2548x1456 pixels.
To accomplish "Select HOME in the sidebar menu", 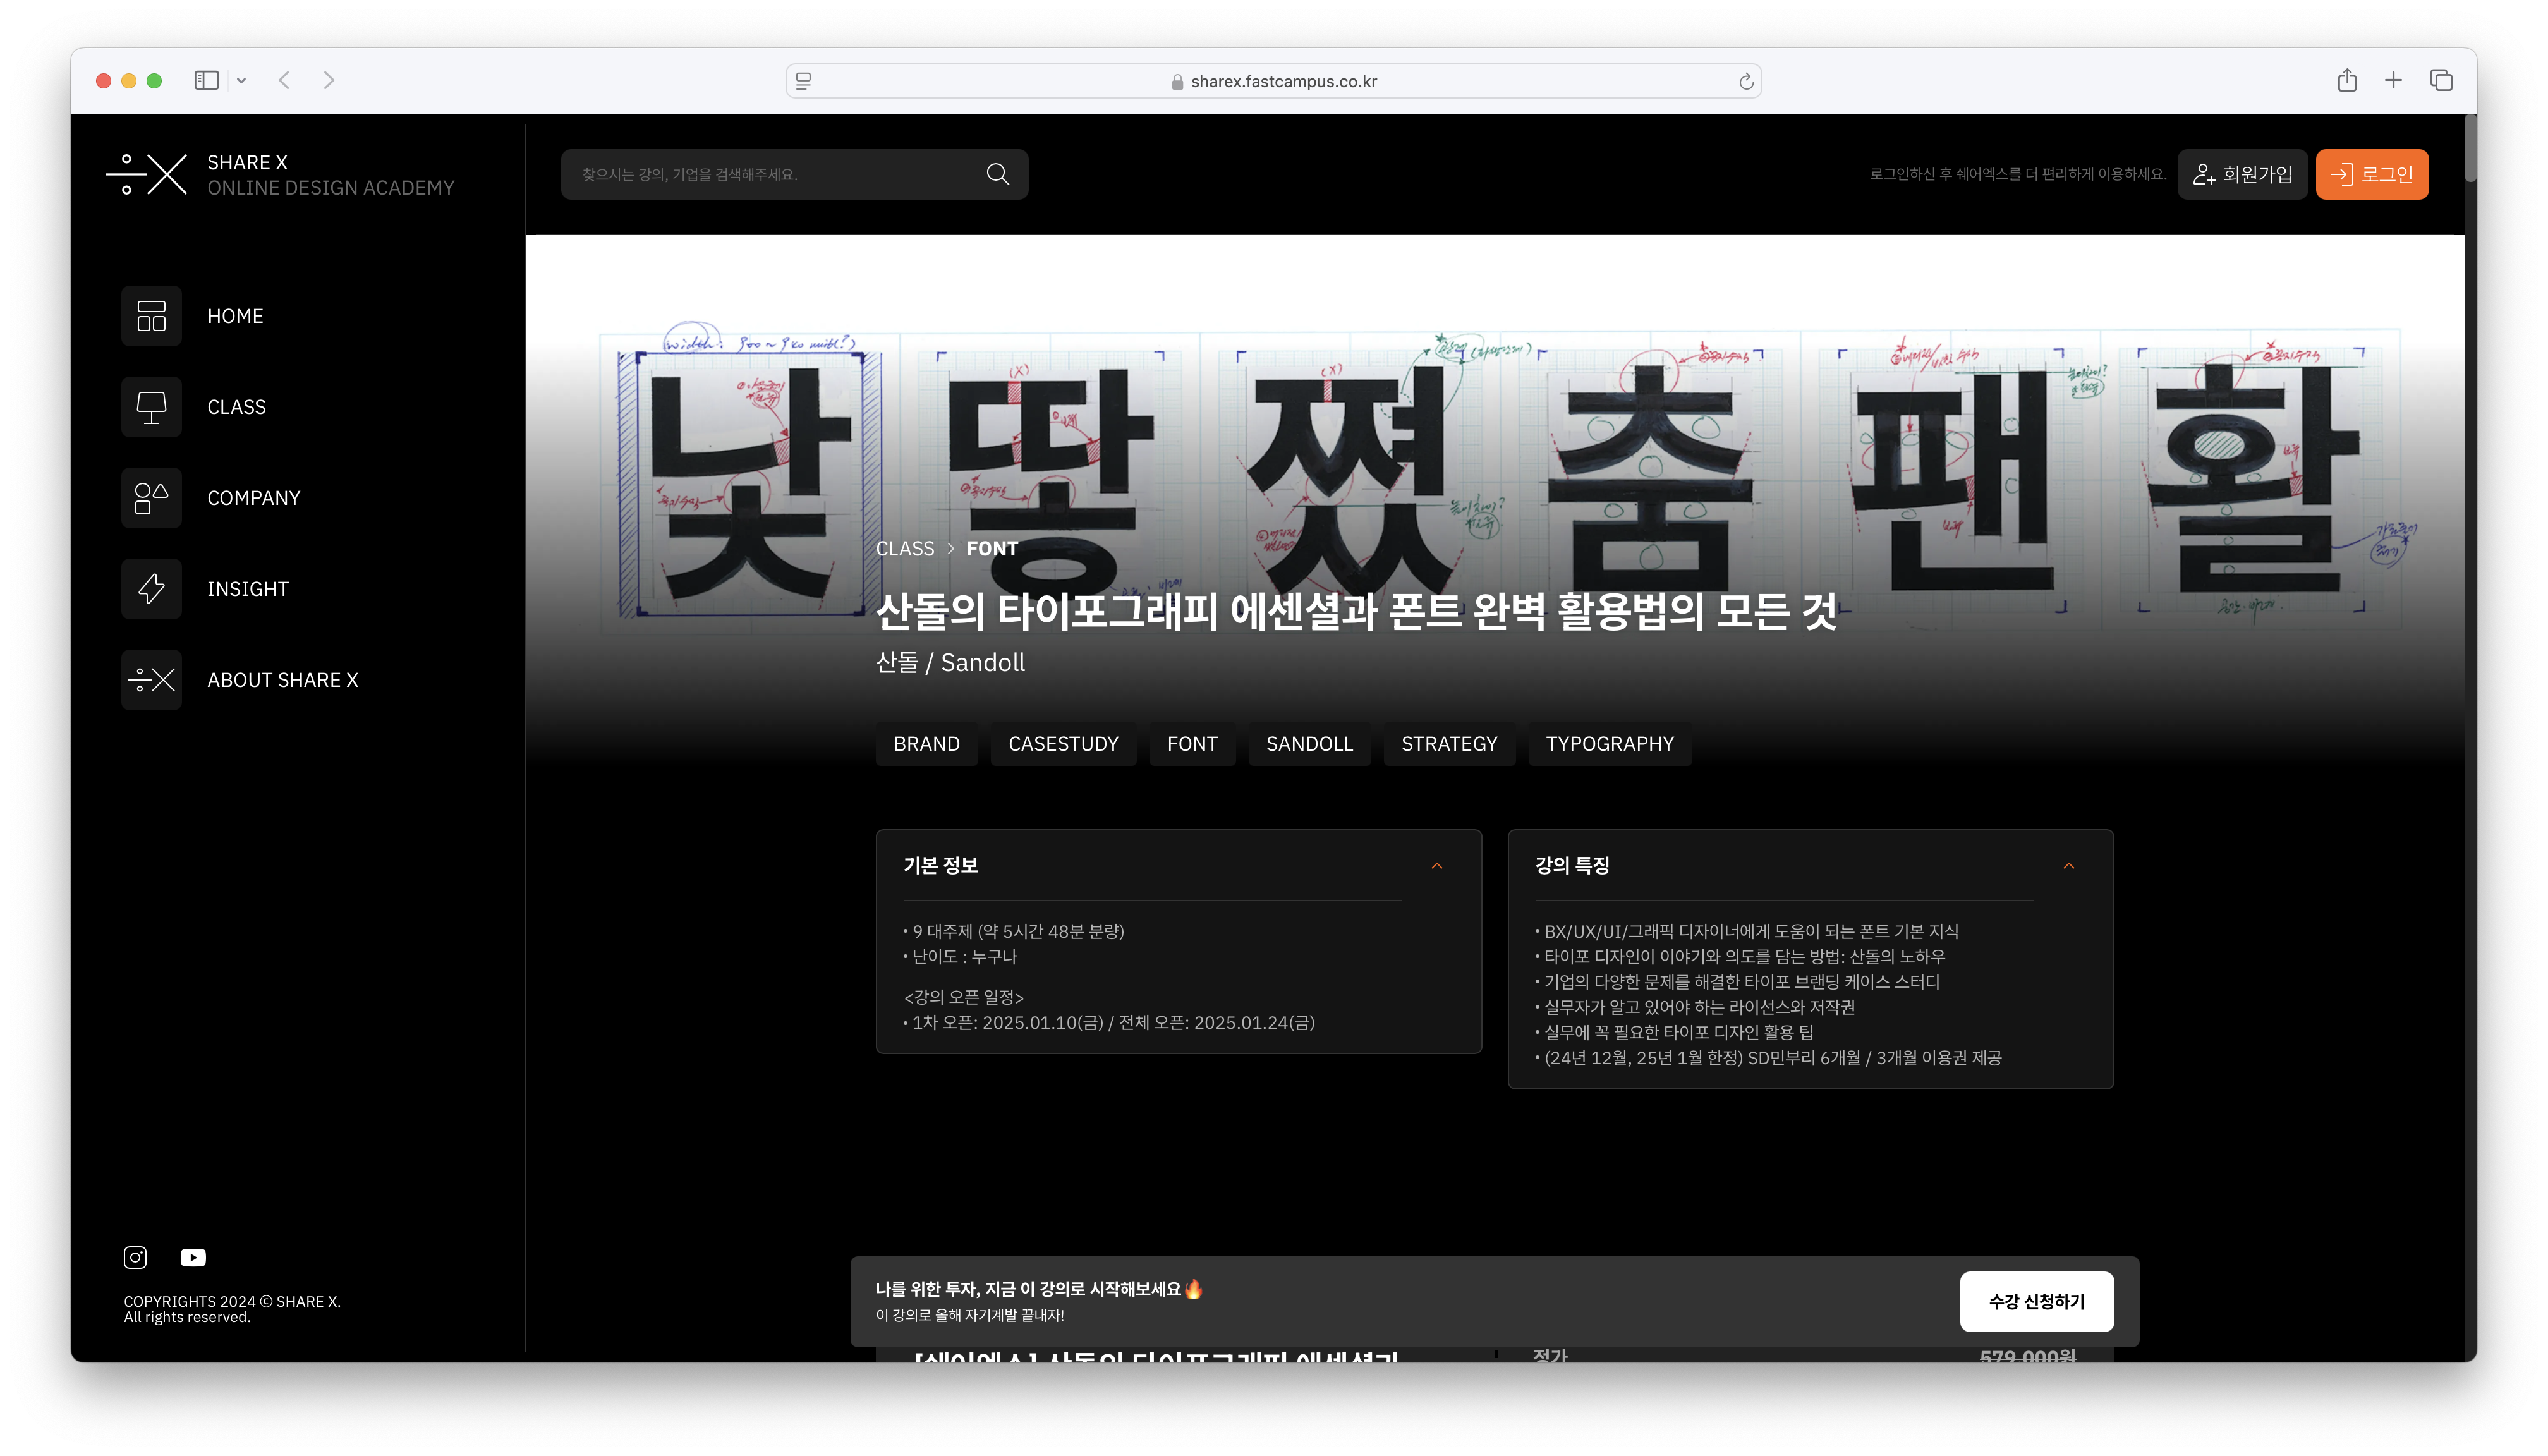I will tap(235, 316).
